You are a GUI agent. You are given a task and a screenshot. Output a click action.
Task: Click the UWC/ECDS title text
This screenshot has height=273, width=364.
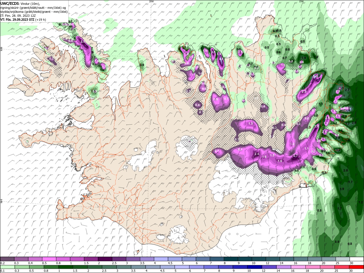tap(9, 3)
